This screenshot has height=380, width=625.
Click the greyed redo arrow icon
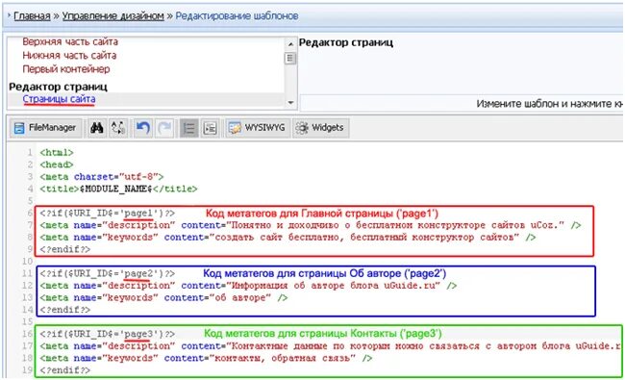pyautogui.click(x=163, y=128)
